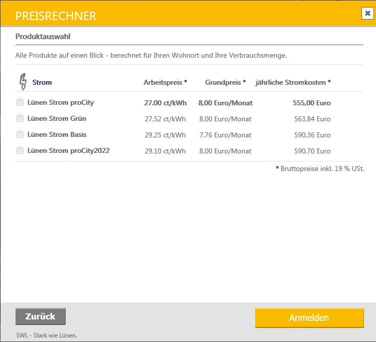Image resolution: width=376 pixels, height=342 pixels.
Task: Click the Lünen Strom proCity label
Action: [x=61, y=103]
